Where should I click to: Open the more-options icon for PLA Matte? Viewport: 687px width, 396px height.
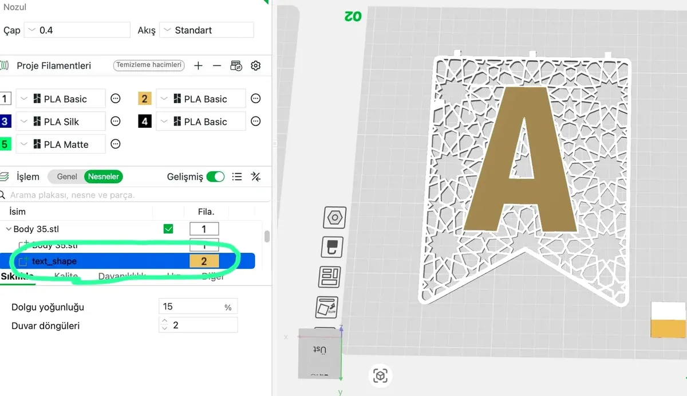[x=116, y=144]
